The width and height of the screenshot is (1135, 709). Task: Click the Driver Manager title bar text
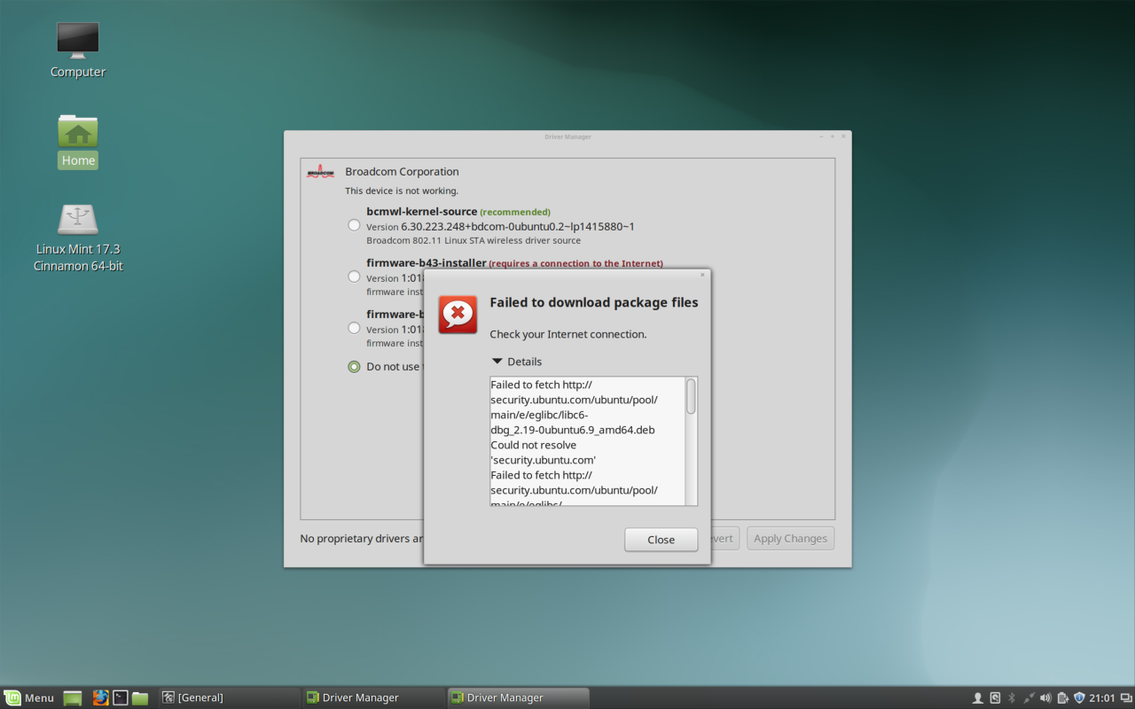pos(567,136)
